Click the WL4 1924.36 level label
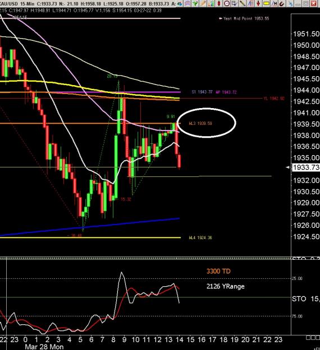Screen dimensions: 320x350 click(200, 237)
